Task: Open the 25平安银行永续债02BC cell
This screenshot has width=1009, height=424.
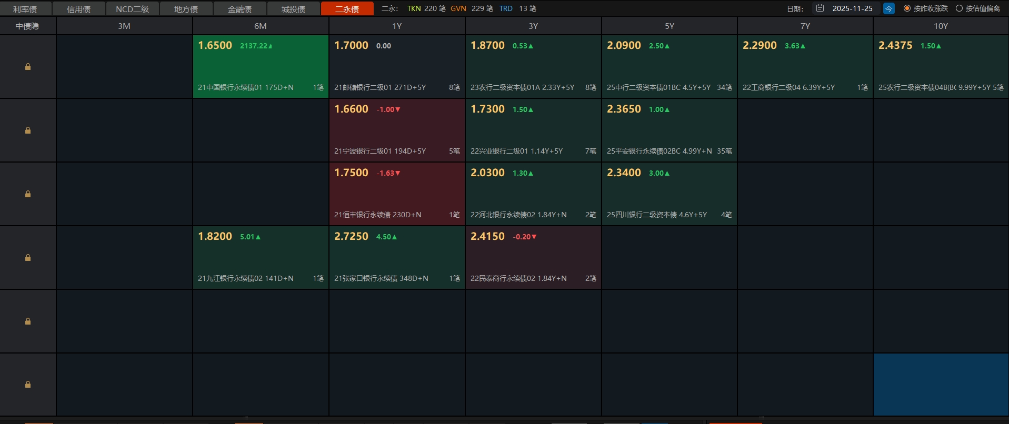Action: click(x=669, y=130)
